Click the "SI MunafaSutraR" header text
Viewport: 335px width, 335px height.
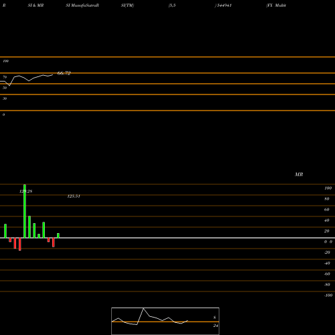click(82, 5)
